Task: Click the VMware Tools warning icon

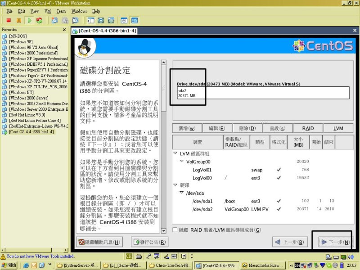Action: pos(3,256)
